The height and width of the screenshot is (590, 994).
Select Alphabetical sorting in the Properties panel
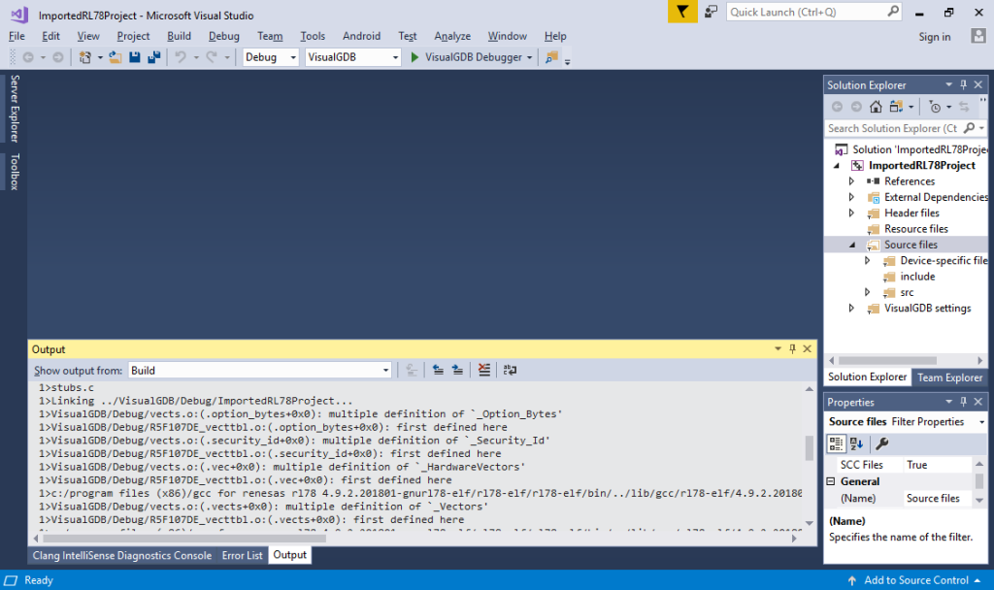pyautogui.click(x=856, y=443)
